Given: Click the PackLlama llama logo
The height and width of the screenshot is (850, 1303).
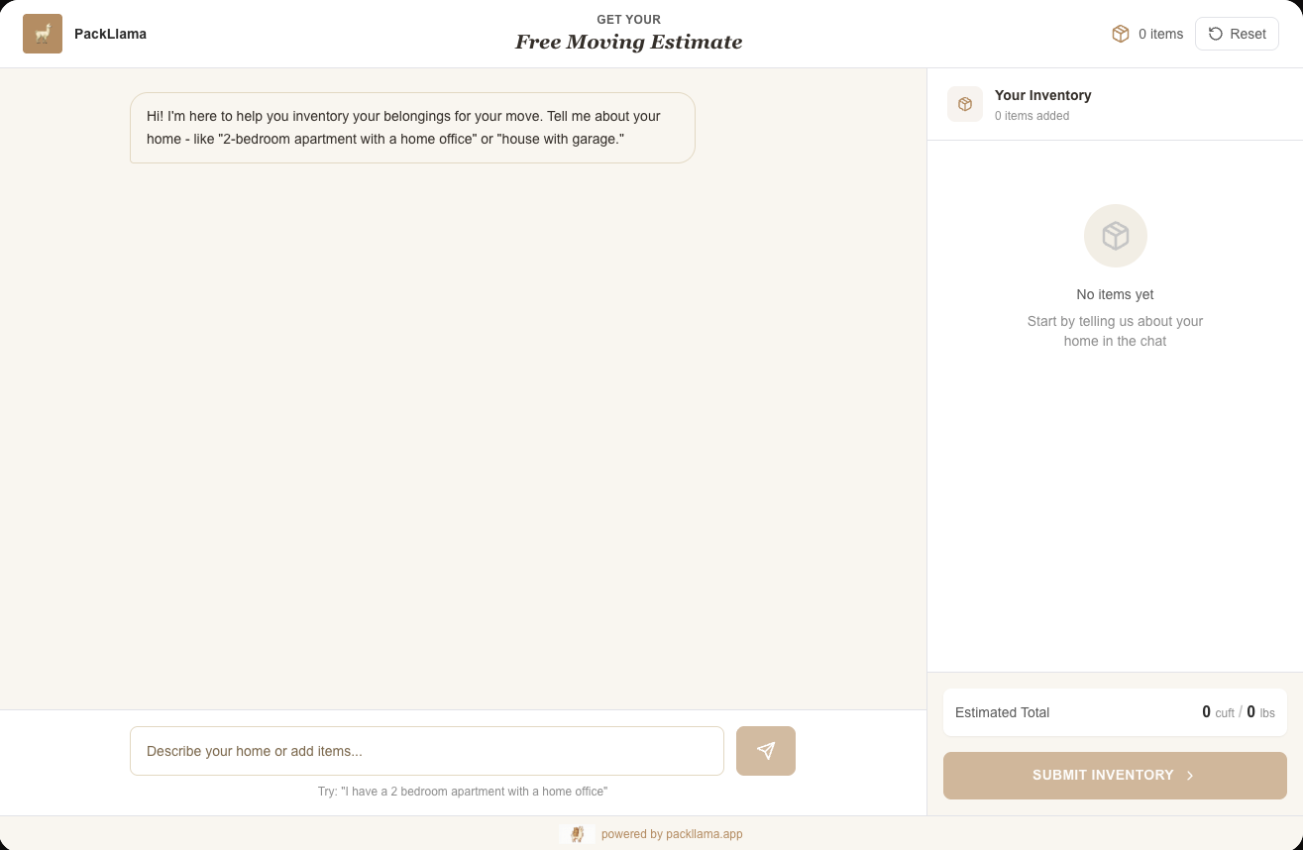Looking at the screenshot, I should click(43, 34).
